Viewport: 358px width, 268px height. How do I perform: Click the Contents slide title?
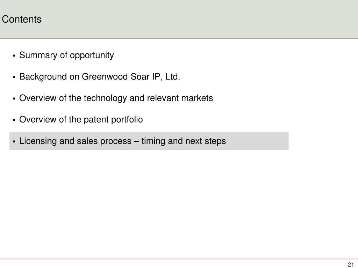(x=22, y=19)
